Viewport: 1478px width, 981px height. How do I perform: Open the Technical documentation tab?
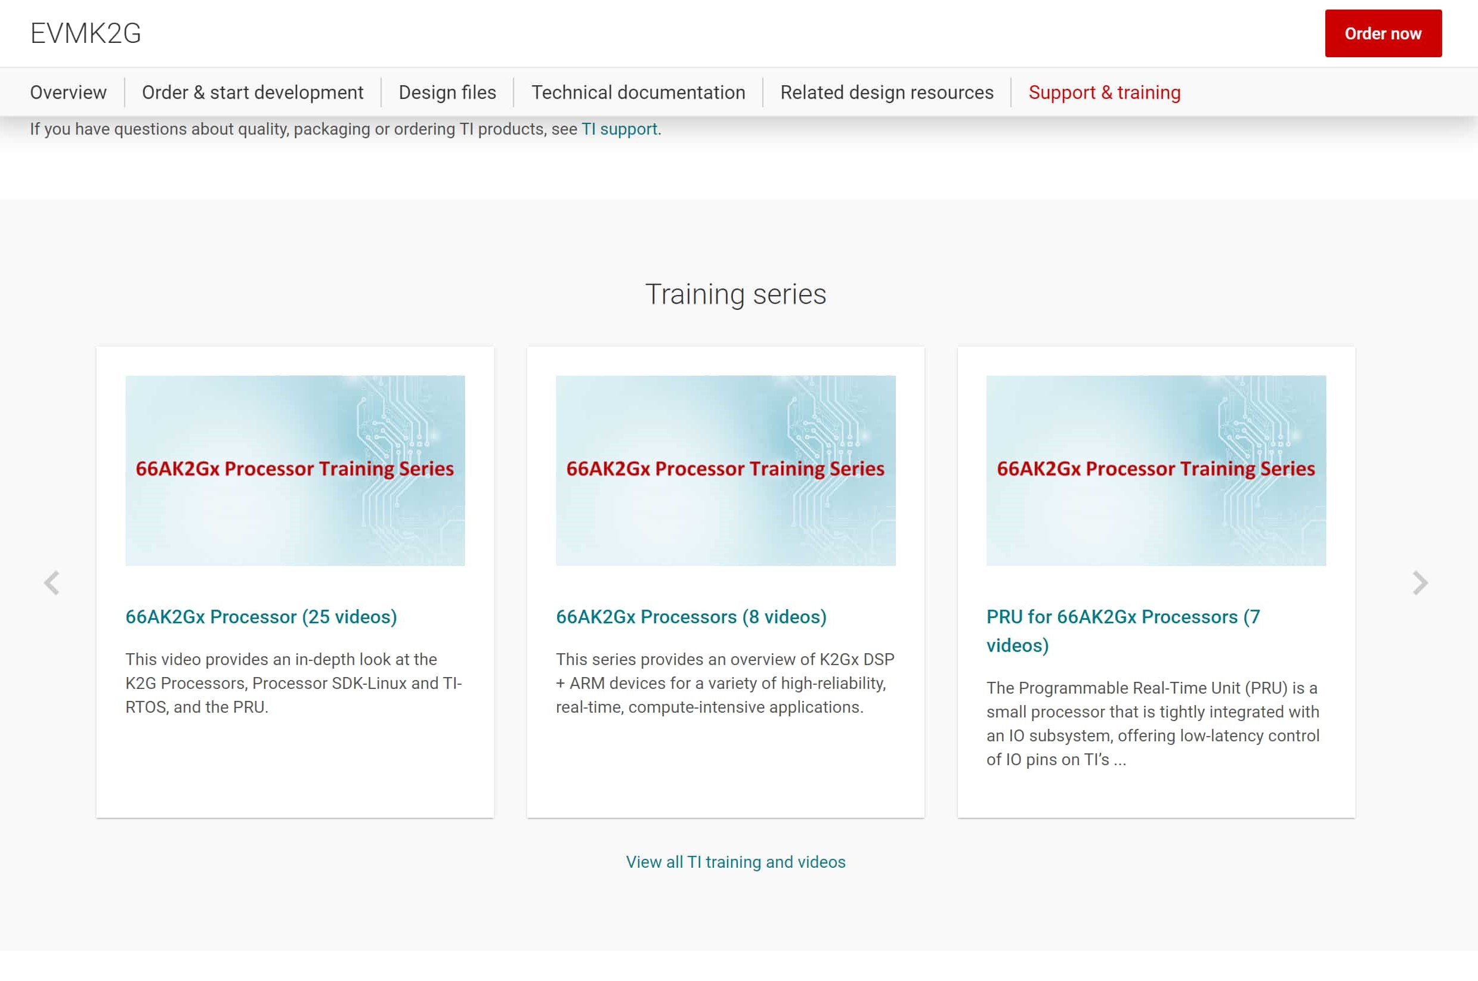tap(637, 92)
